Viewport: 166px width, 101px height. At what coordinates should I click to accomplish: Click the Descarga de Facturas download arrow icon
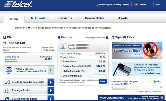click(107, 38)
